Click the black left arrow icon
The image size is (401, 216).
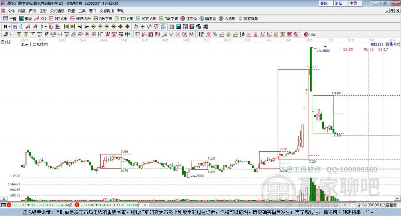(80, 27)
